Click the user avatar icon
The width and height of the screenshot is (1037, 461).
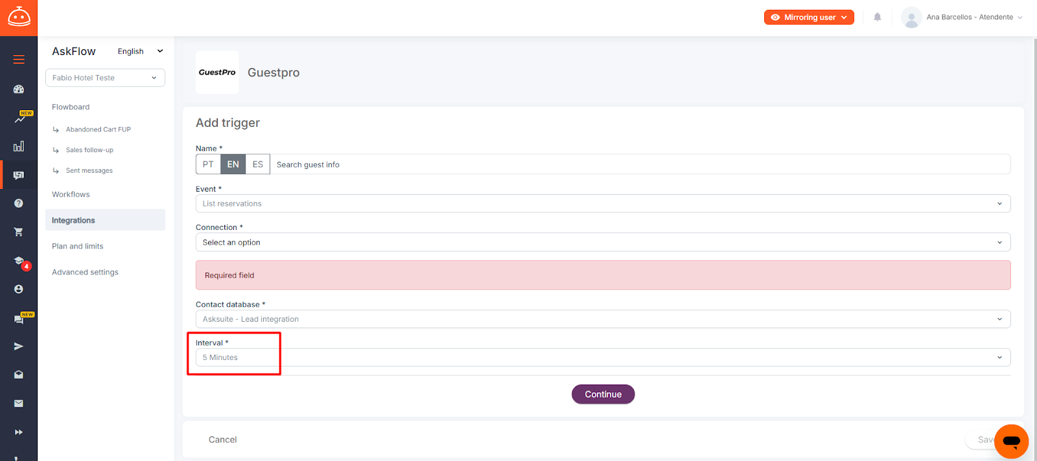point(911,17)
